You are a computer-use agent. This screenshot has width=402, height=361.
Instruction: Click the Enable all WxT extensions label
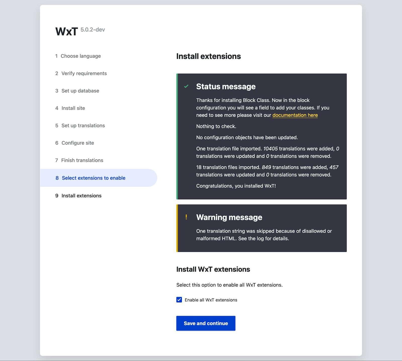click(211, 300)
